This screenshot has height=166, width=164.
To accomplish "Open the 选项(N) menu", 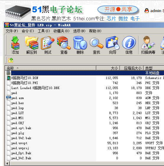I will coord(79,31).
